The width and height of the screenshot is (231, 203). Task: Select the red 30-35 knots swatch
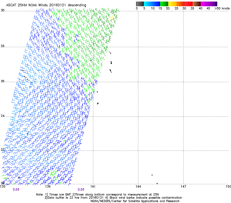tap(189, 4)
